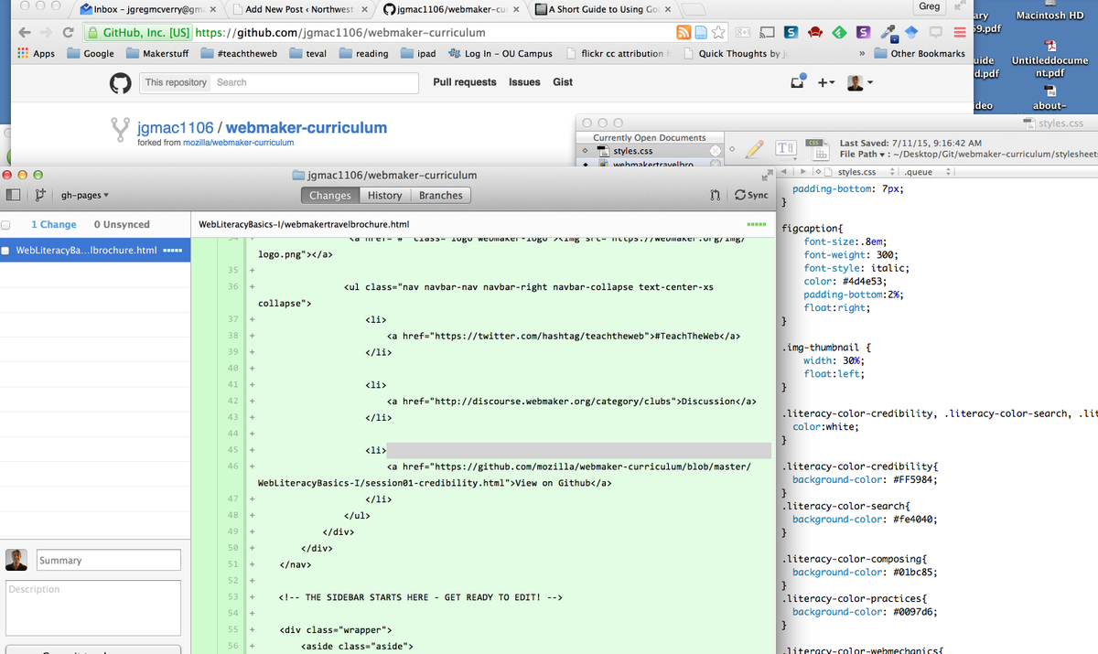Click the branch icon in GitHub Desktop
The width and height of the screenshot is (1098, 654).
tap(39, 195)
